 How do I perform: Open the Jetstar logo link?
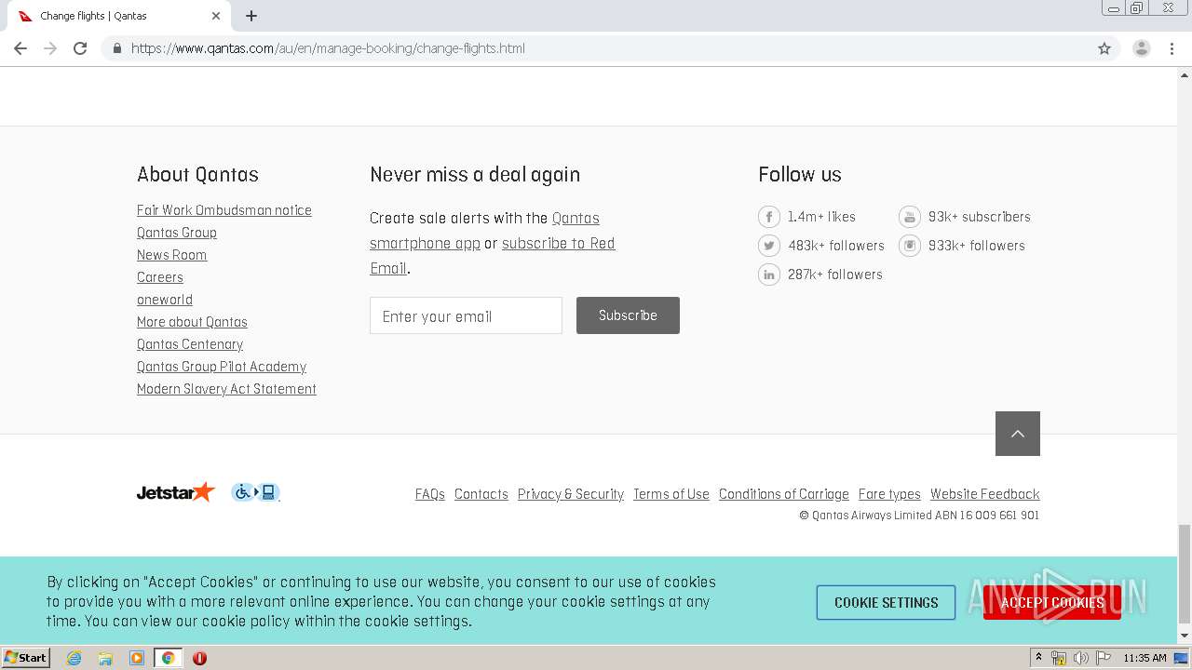pyautogui.click(x=176, y=492)
